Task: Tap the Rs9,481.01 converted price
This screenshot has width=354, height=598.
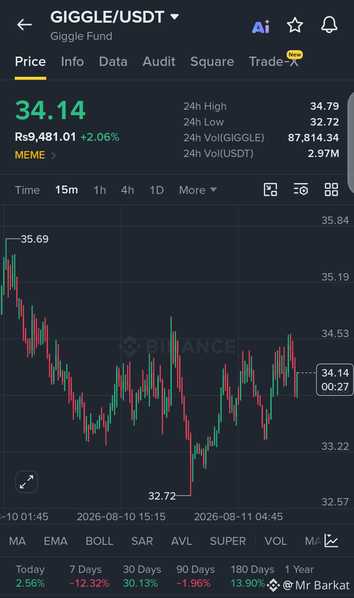Action: [45, 137]
